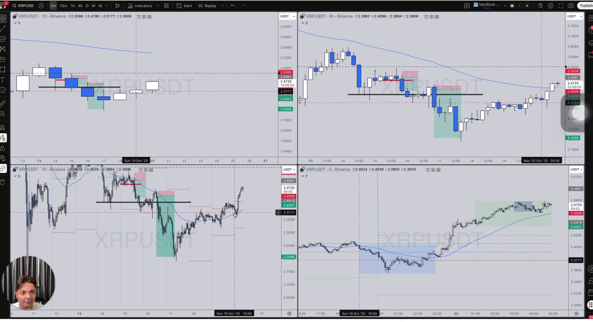This screenshot has width=593, height=322.
Task: Open USDT currency dropdown on 1D chart
Action: click(287, 16)
